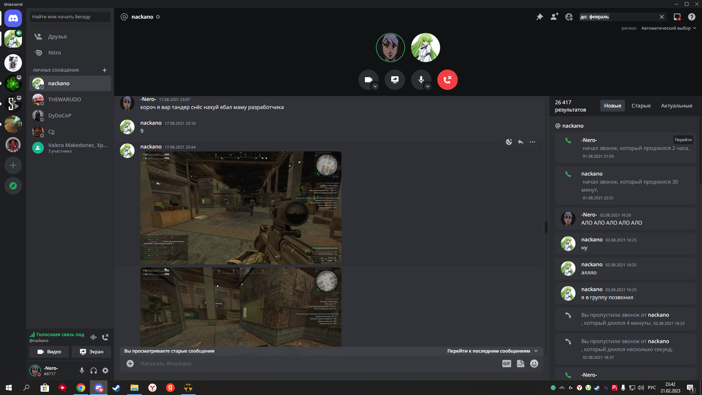Screen dimensions: 702x395
Task: Open pinned messages panel
Action: point(540,17)
